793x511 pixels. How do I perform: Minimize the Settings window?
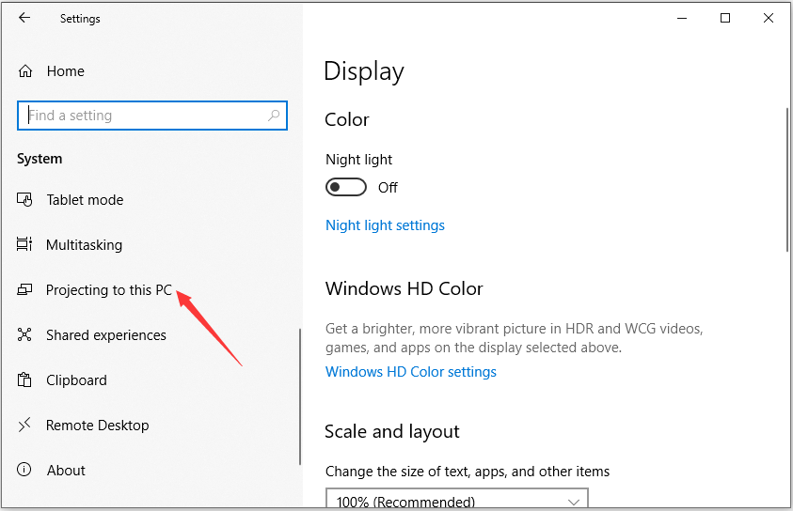pos(682,18)
